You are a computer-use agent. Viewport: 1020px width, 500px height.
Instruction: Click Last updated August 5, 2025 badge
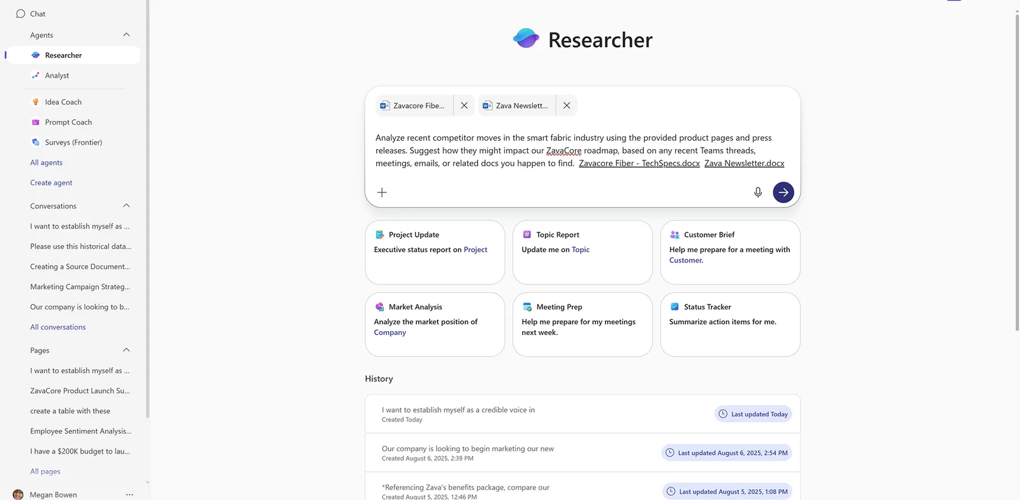(727, 491)
